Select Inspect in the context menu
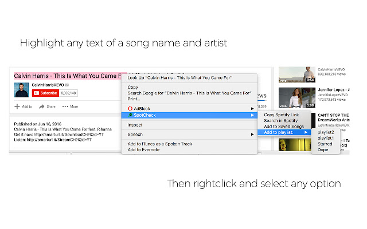Image resolution: width=367 pixels, height=229 pixels. (135, 125)
